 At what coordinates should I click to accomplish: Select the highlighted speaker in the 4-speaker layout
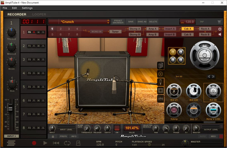[x=173, y=52]
